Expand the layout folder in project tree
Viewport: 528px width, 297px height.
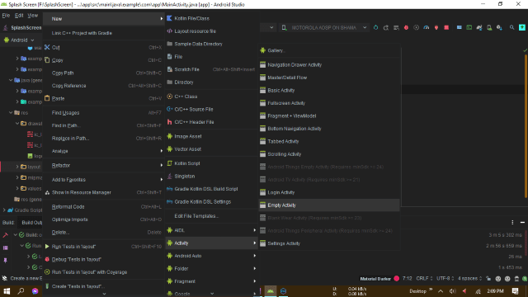pos(17,167)
